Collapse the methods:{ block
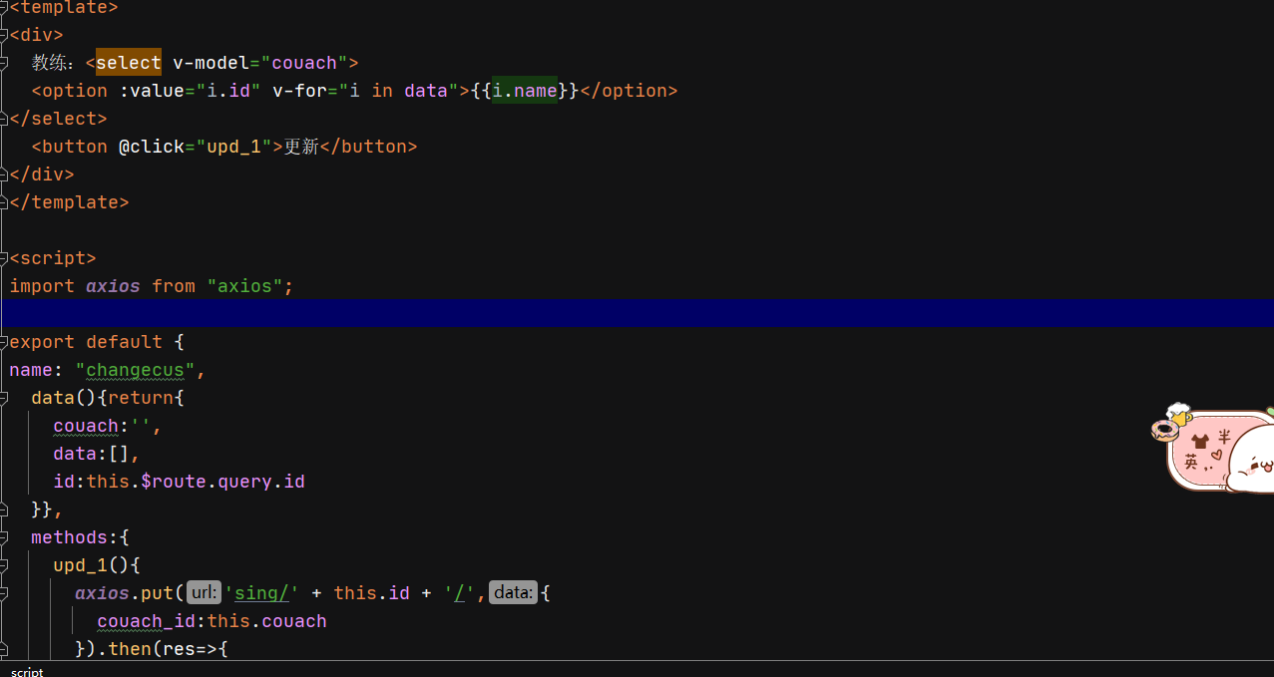This screenshot has height=677, width=1274. (x=4, y=537)
